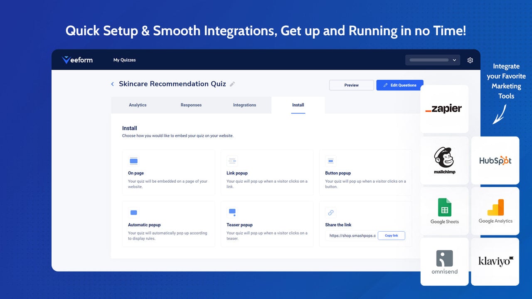Click the pencil icon to rename quiz

(232, 84)
